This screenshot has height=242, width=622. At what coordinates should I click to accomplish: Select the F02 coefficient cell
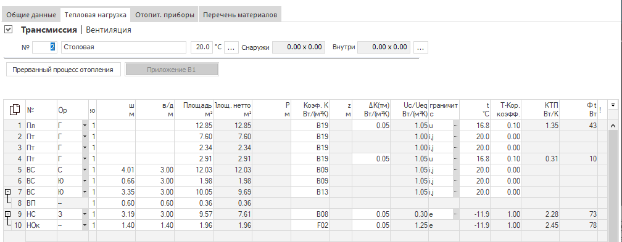coord(310,225)
